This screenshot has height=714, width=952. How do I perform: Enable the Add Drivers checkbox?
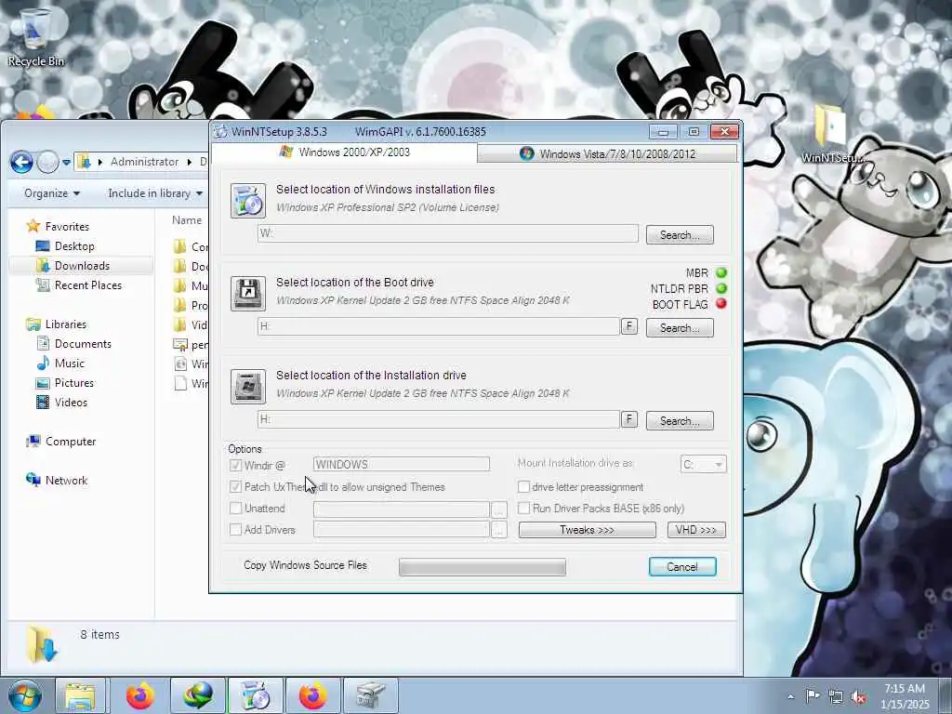pyautogui.click(x=235, y=529)
